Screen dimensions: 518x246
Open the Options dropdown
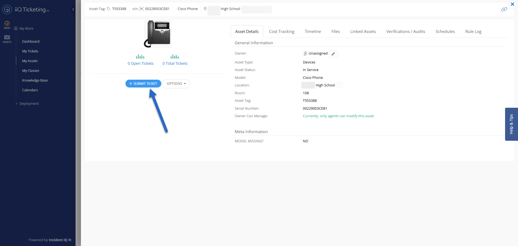coord(176,84)
